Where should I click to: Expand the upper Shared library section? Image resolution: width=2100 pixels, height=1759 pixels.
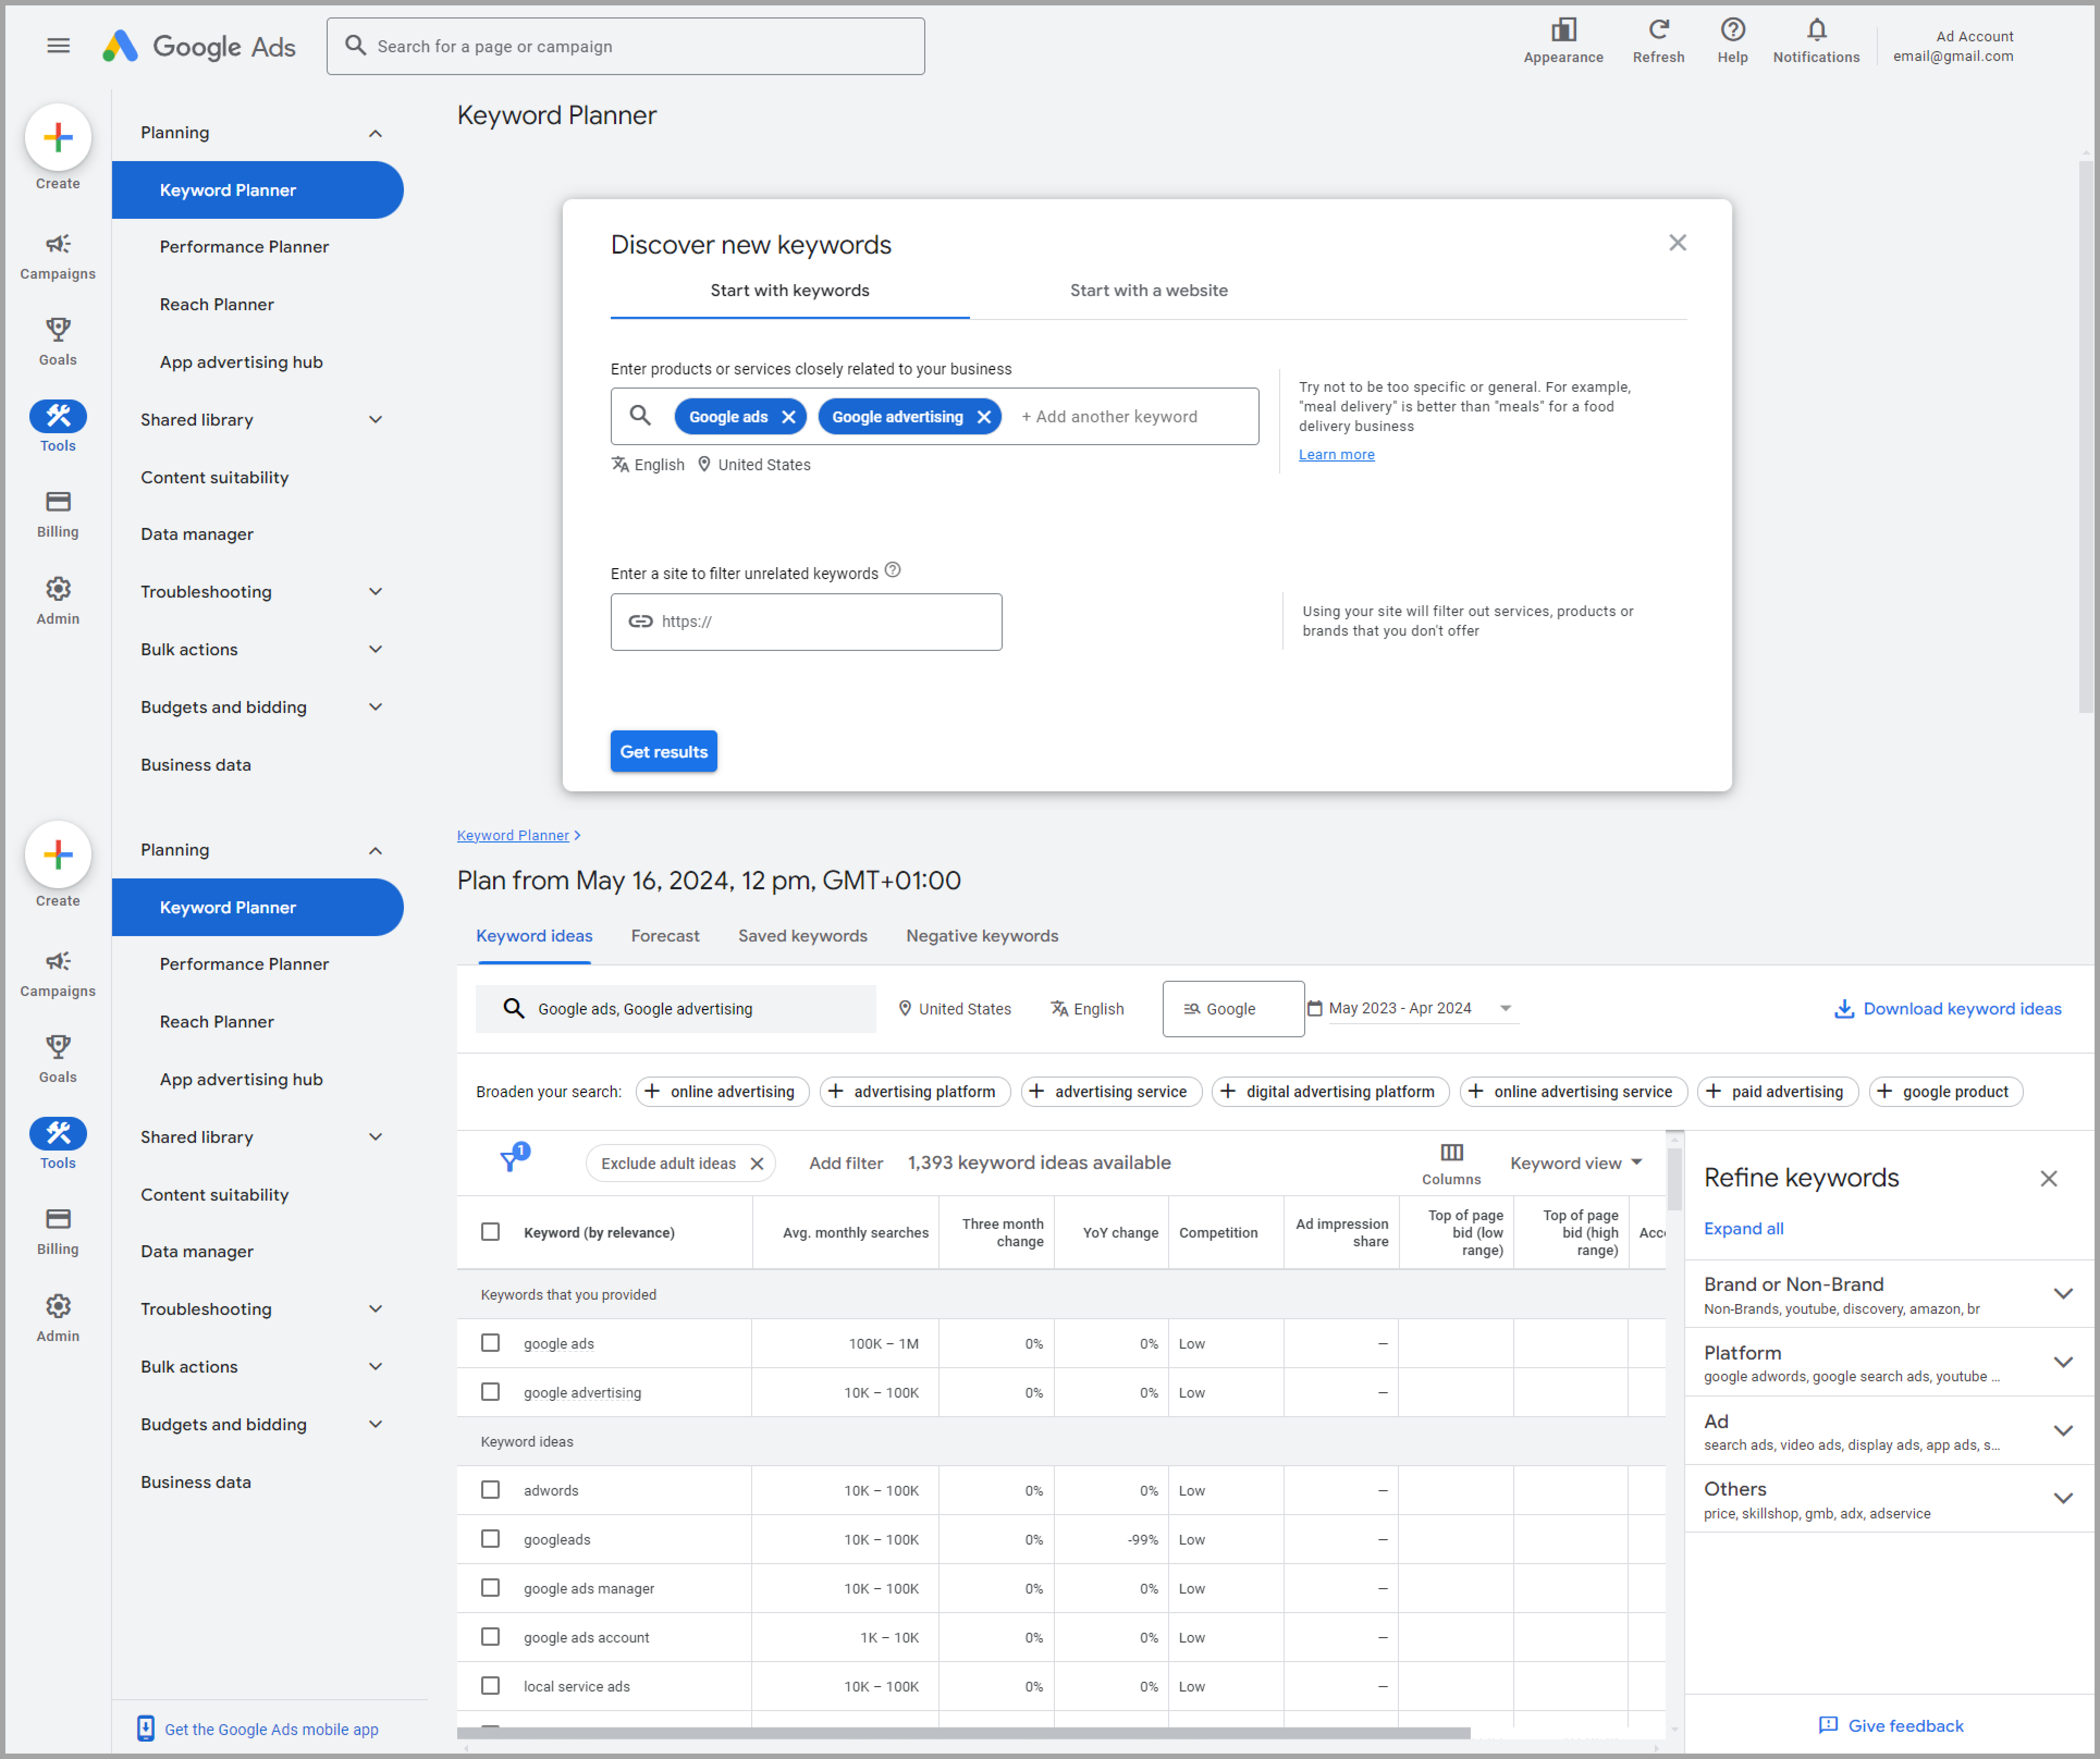[x=375, y=420]
